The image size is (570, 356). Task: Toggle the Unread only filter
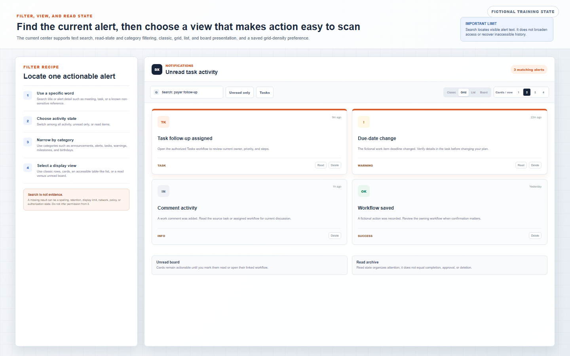tap(239, 93)
